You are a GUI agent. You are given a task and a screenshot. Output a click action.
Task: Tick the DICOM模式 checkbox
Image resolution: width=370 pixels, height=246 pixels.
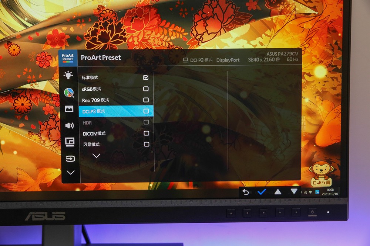click(147, 134)
